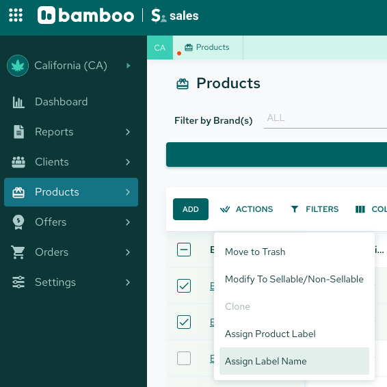Screen dimensions: 387x387
Task: Expand the Reports submenu chevron
Action: coord(128,132)
